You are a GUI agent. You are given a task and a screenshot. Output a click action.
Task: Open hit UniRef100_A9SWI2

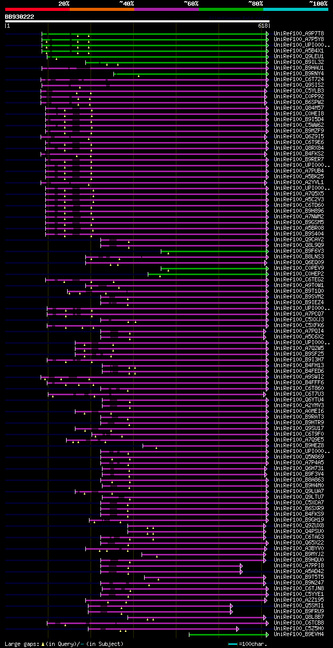[299, 377]
